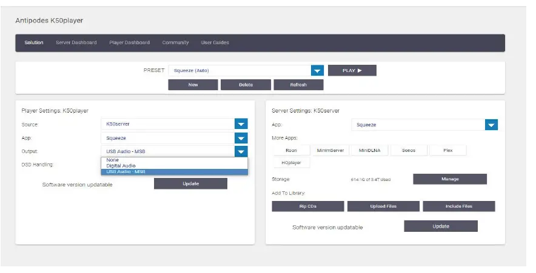Expand the player Source dropdown arrow

(x=241, y=124)
